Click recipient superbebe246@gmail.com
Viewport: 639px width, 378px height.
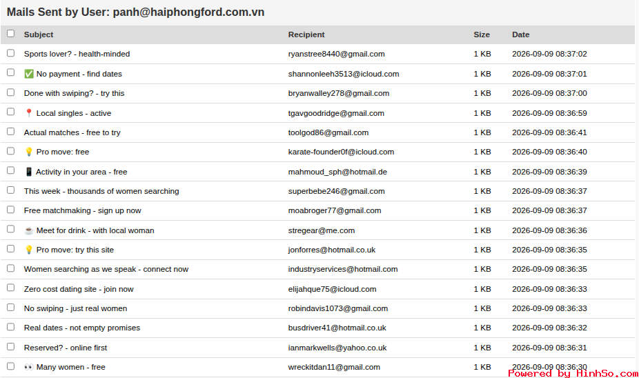pyautogui.click(x=336, y=191)
